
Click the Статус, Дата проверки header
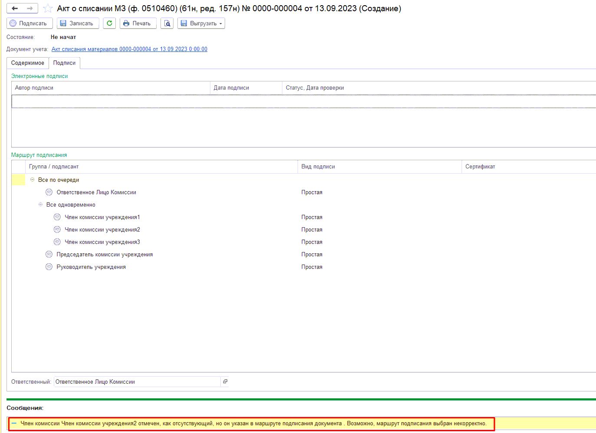click(439, 88)
